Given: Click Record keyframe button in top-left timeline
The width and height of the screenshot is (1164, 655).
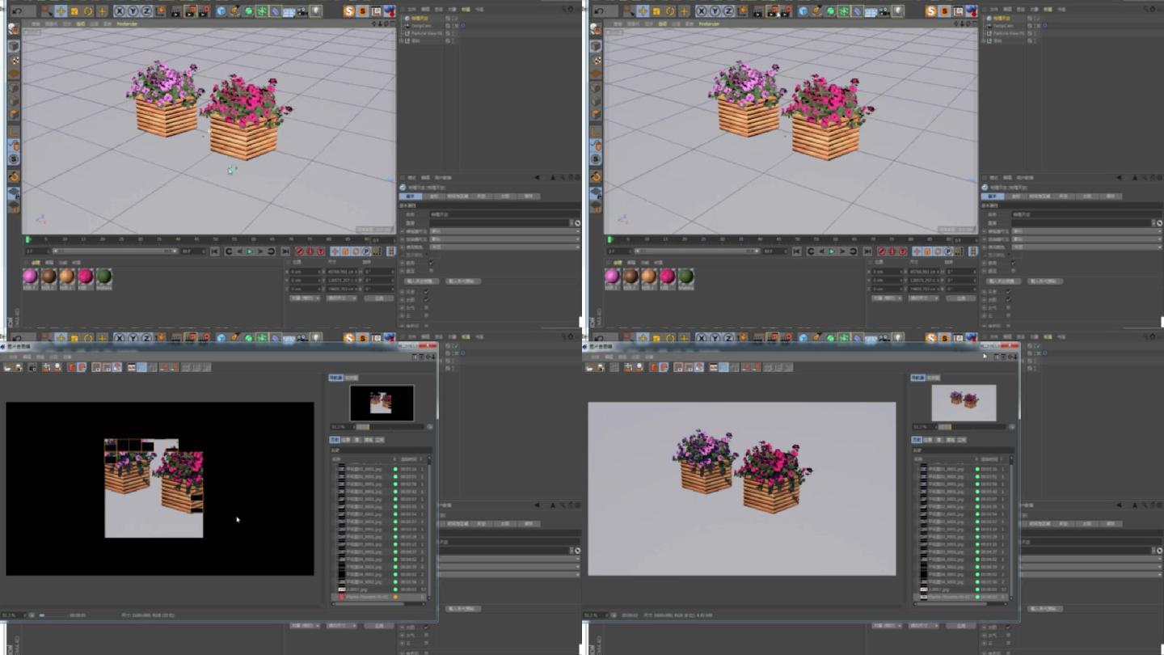Looking at the screenshot, I should pyautogui.click(x=299, y=251).
